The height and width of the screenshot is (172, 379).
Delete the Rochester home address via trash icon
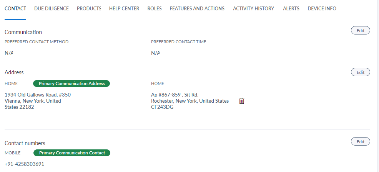[242, 101]
